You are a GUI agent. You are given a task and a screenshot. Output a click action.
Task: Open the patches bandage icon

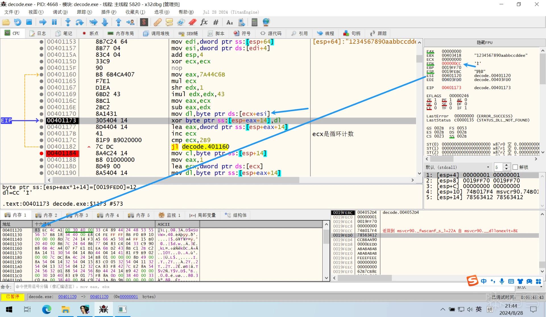click(158, 22)
